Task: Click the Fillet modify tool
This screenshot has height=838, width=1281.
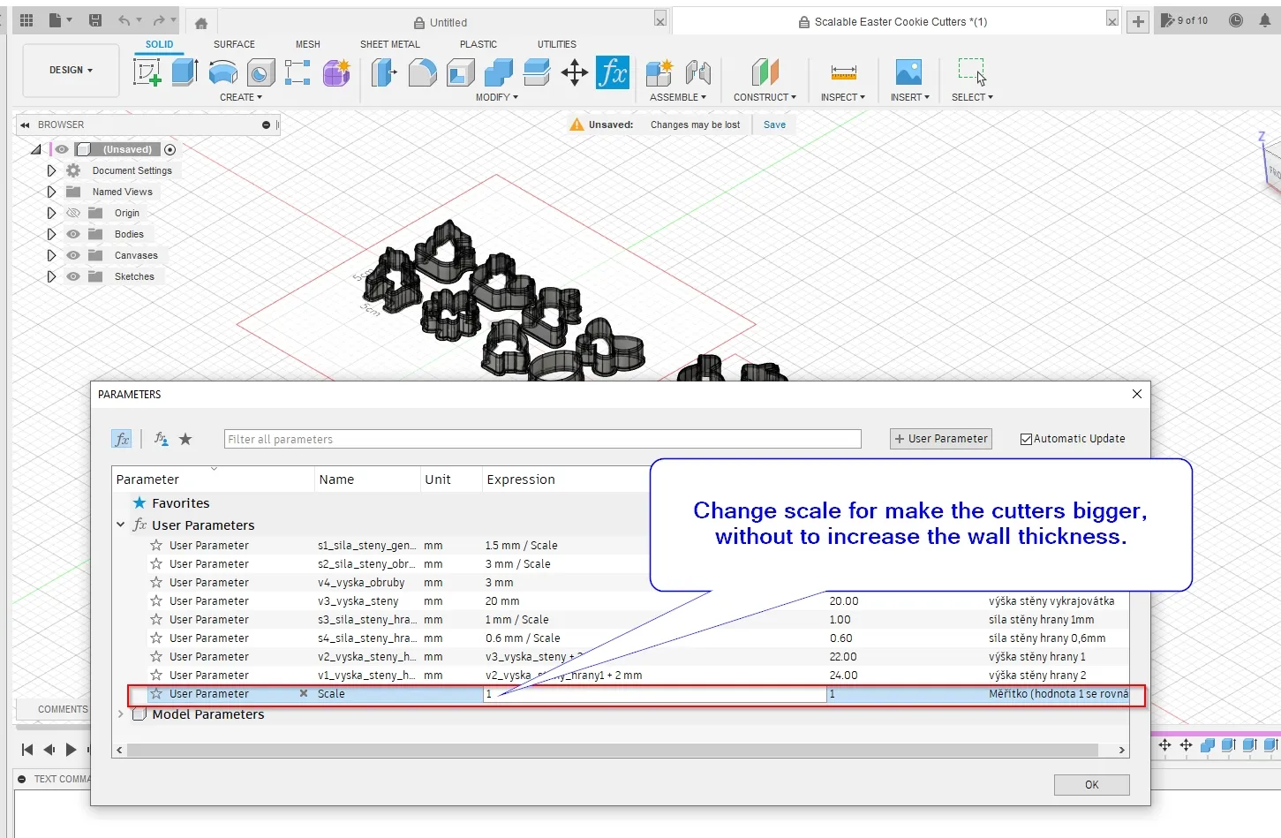Action: (422, 72)
